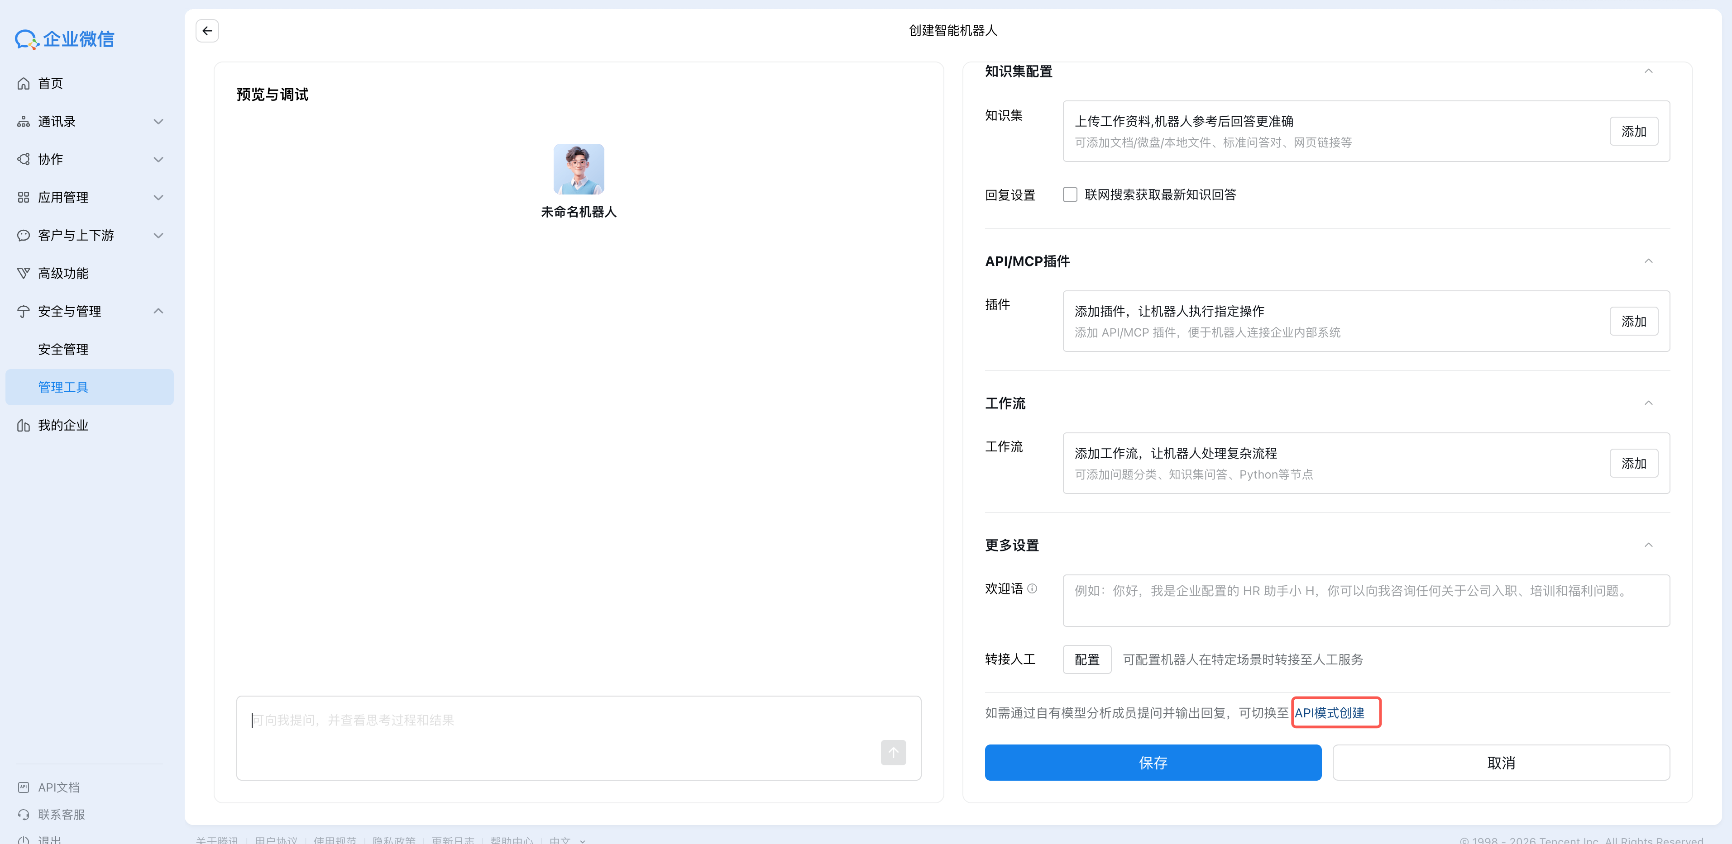Click the API模式创建 link
The image size is (1732, 844).
click(x=1329, y=713)
